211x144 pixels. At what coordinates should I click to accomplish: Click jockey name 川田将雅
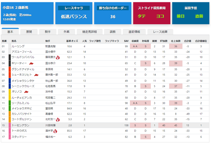(x=51, y=125)
